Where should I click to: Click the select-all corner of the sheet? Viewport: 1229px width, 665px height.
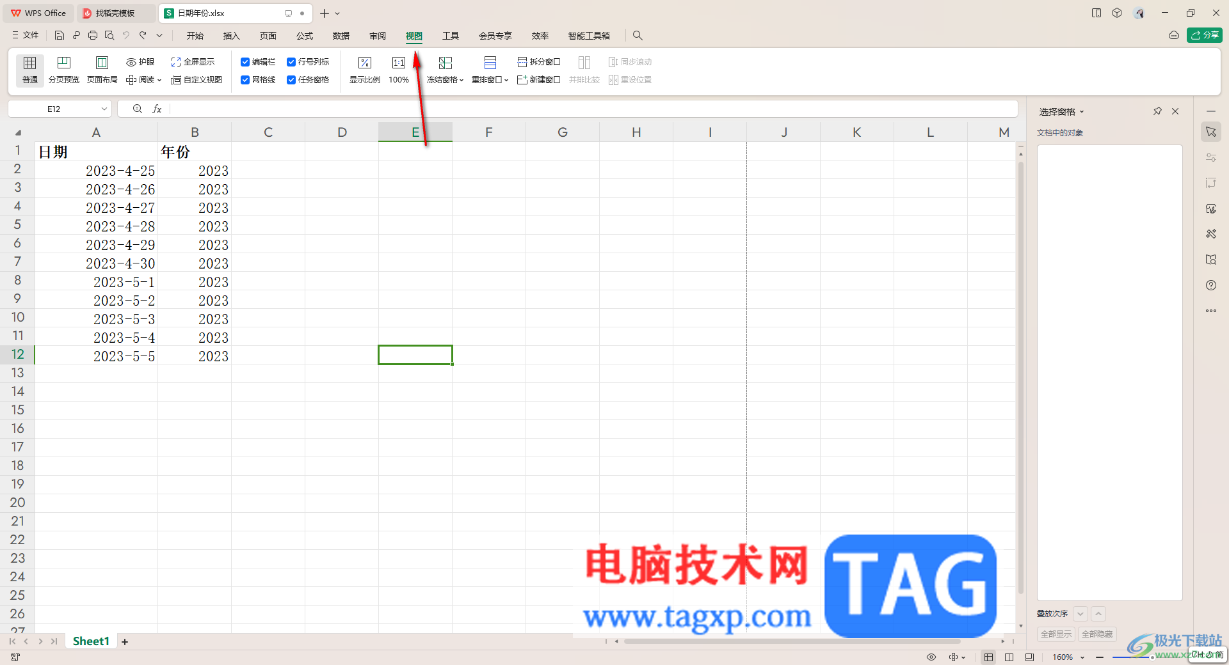tap(18, 132)
